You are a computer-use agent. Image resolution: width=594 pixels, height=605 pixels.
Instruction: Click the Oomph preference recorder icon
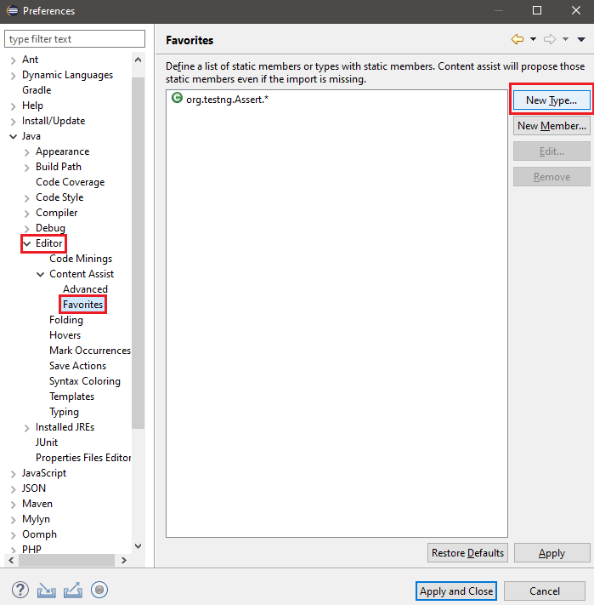coord(100,590)
